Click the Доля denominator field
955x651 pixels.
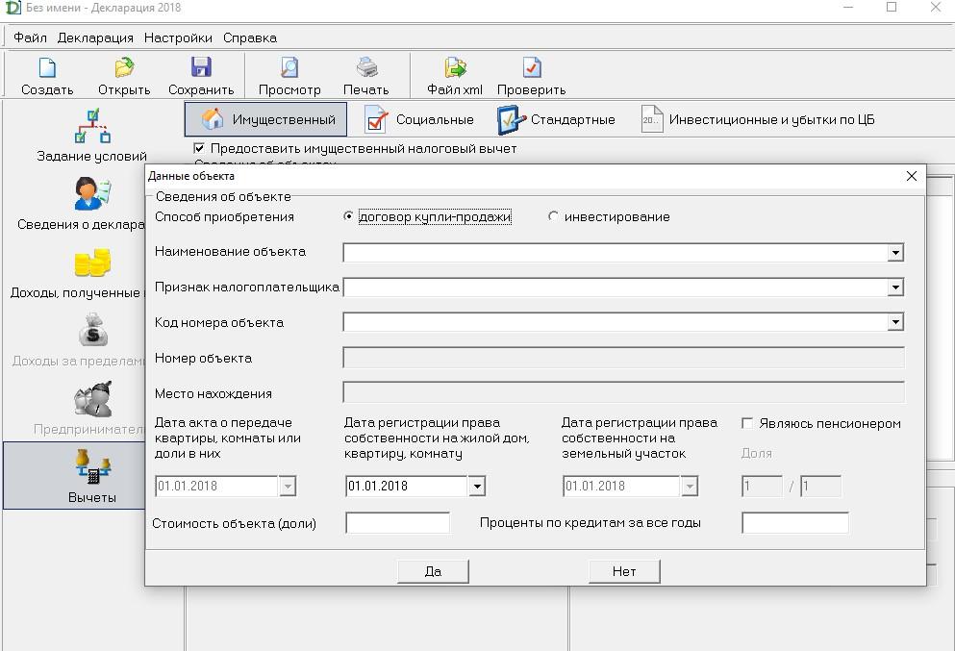(820, 486)
